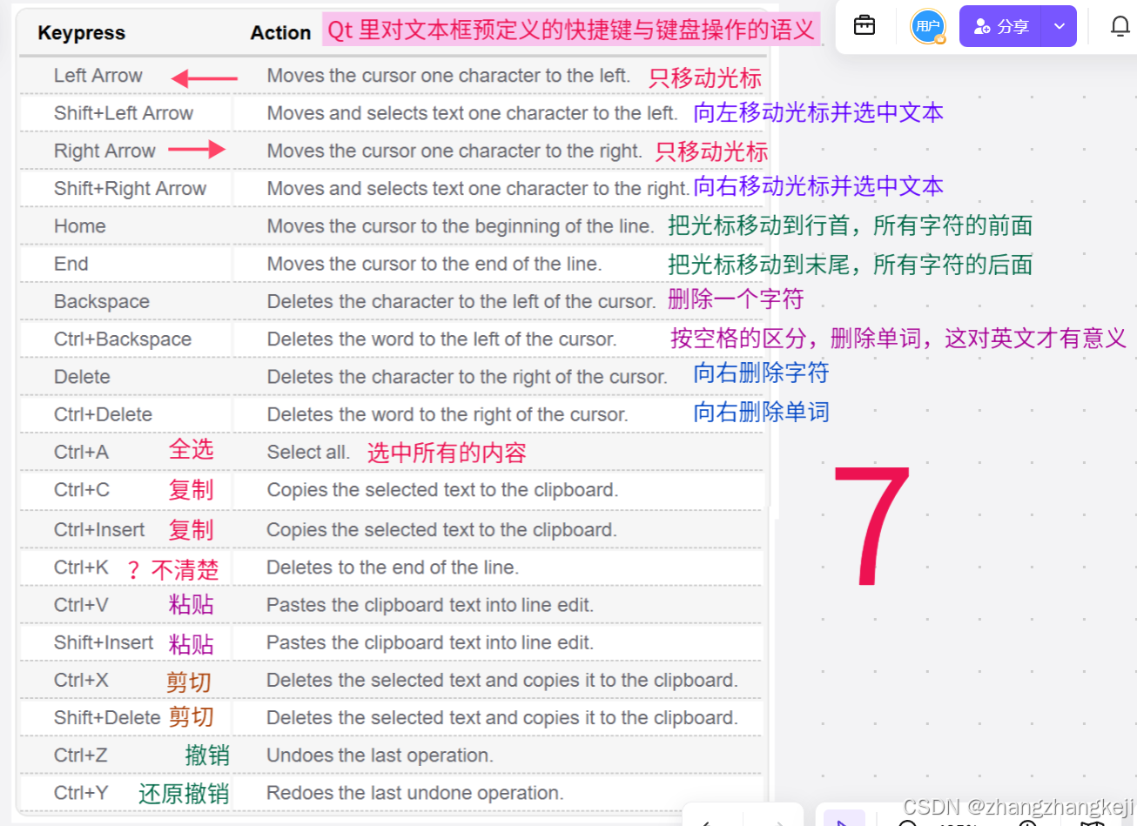
Task: Click the 'Home' keypress cell
Action: tap(80, 226)
